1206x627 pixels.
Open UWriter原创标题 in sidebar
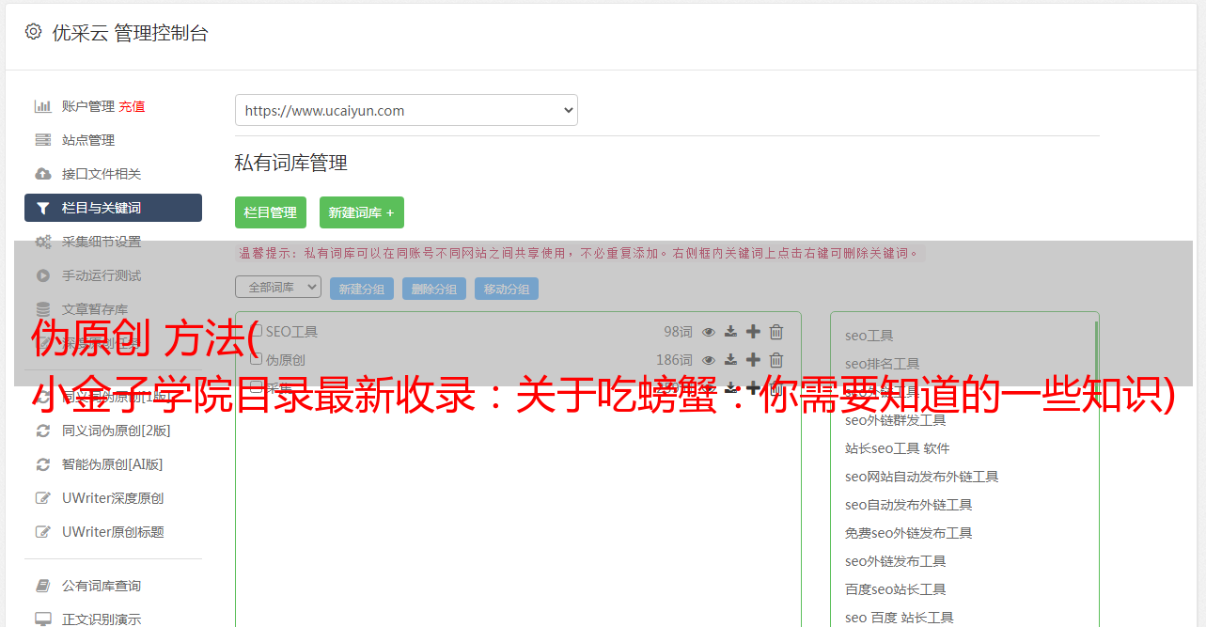point(113,532)
